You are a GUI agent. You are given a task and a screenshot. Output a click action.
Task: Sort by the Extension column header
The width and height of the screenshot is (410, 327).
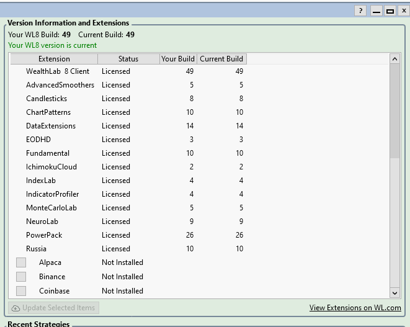(54, 59)
